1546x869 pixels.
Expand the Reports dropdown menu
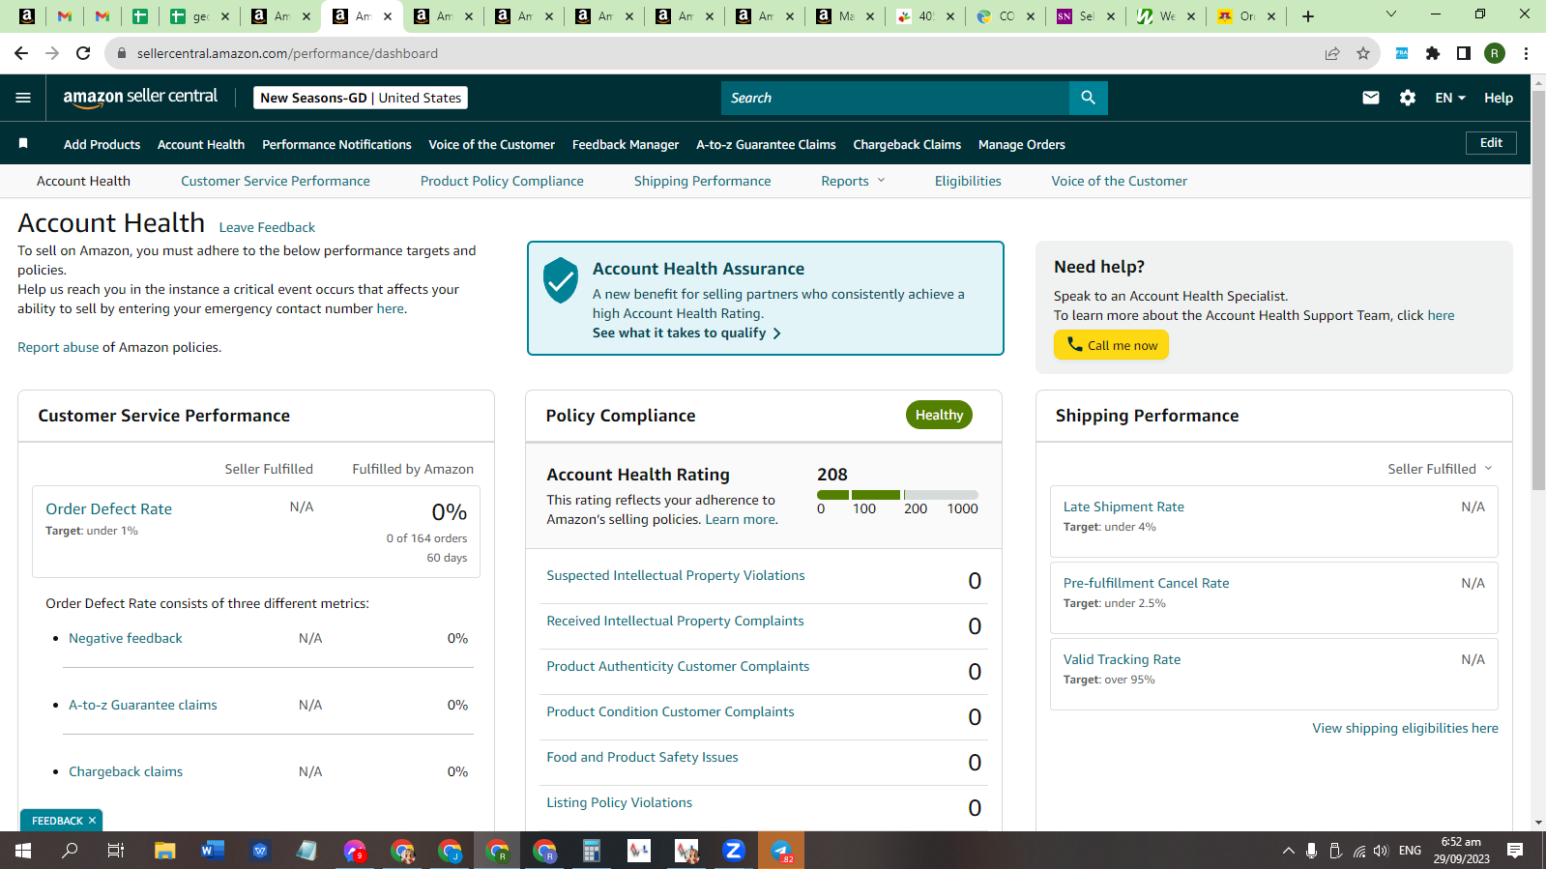click(x=853, y=181)
